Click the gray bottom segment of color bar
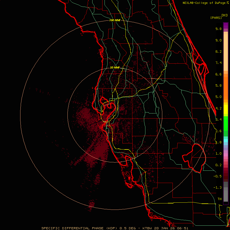 click(x=226, y=195)
